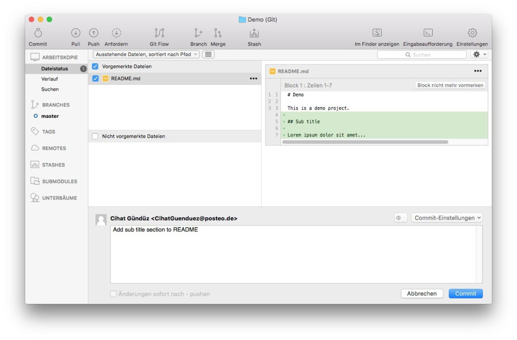This screenshot has width=517, height=340.
Task: Click the Anfordern fetch icon
Action: click(x=116, y=33)
